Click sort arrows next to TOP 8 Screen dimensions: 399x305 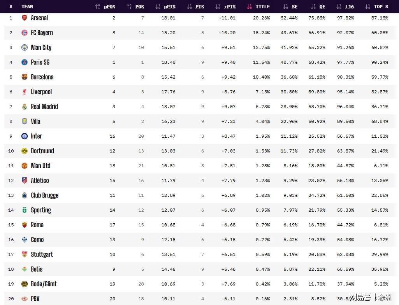click(x=367, y=7)
